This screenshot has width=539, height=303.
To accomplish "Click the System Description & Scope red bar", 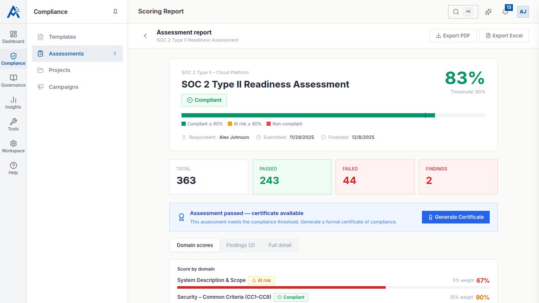I will 281,287.
